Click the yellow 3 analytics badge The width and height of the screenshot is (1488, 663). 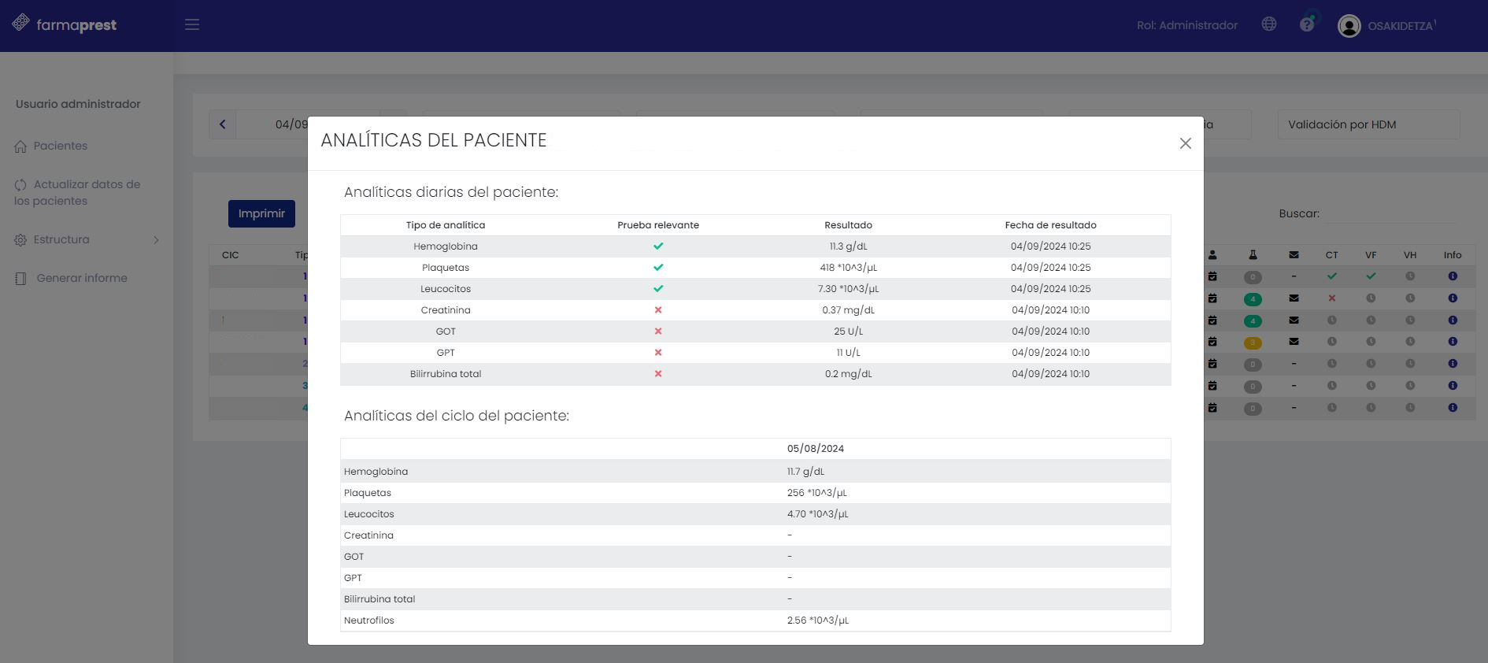coord(1253,343)
